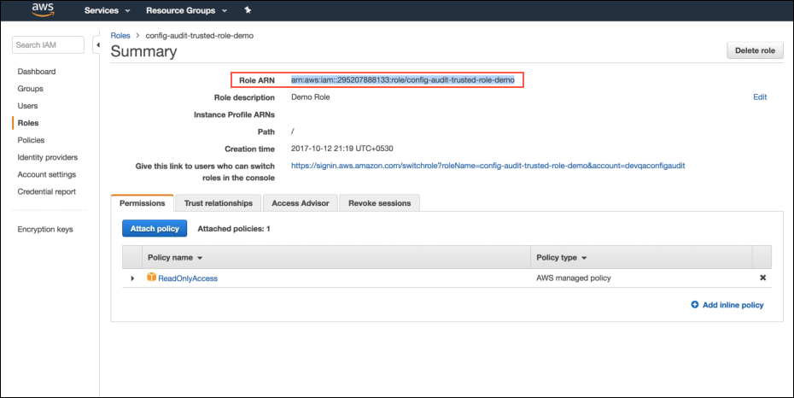Open the Revoke sessions tab

pos(379,203)
